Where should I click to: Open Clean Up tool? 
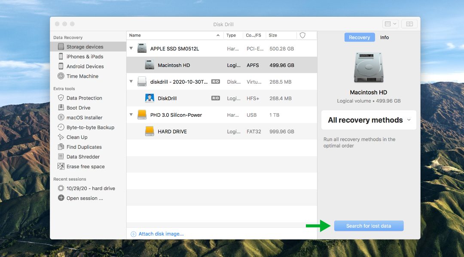76,137
